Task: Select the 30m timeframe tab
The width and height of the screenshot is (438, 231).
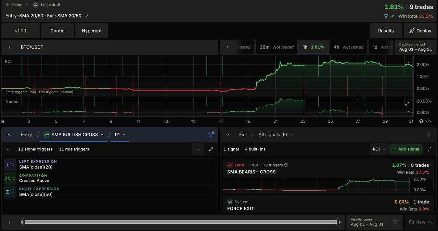Action: tap(276, 47)
